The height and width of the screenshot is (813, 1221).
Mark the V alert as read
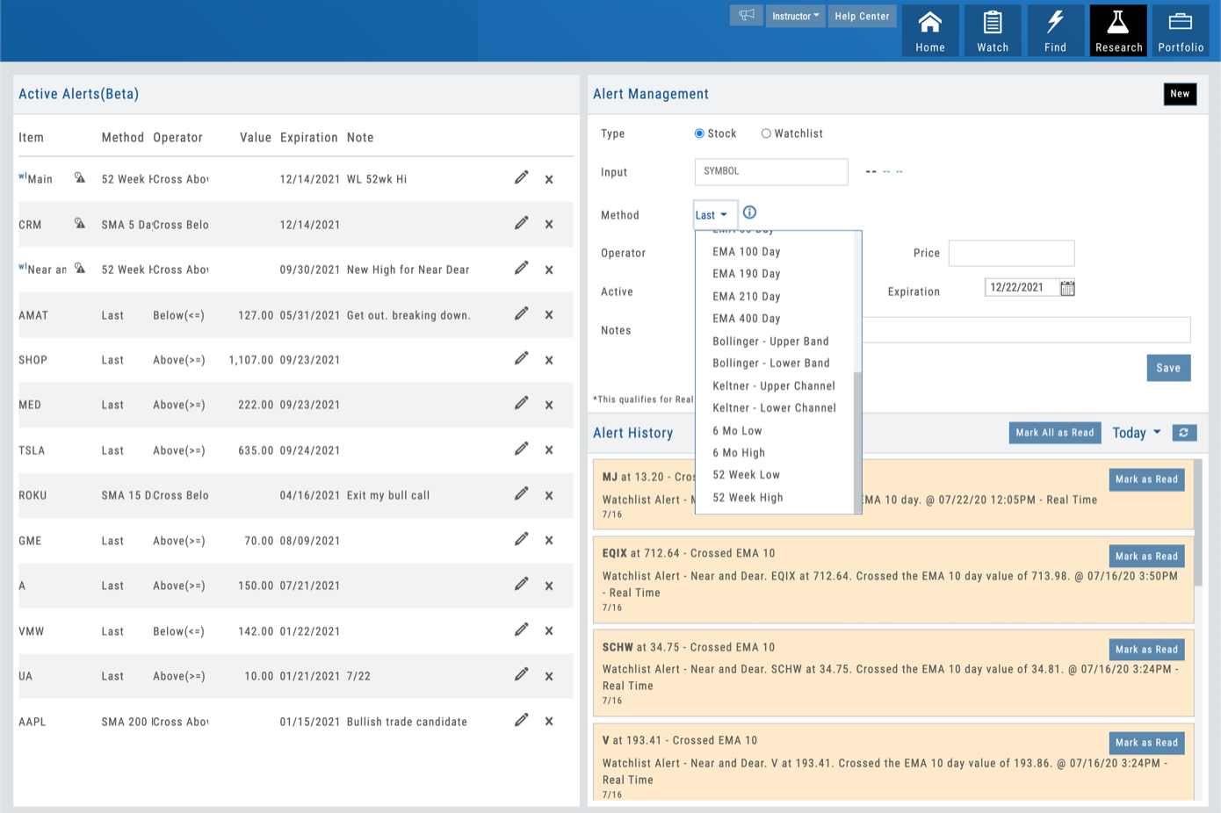1146,743
